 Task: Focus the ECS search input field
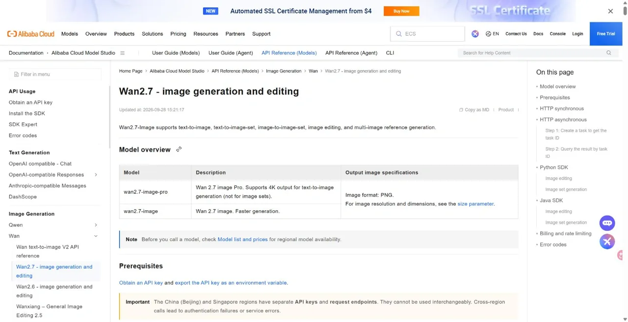(427, 34)
